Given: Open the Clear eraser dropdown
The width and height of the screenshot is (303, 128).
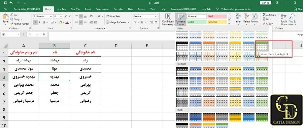Looking at the screenshot, I should [267, 24].
